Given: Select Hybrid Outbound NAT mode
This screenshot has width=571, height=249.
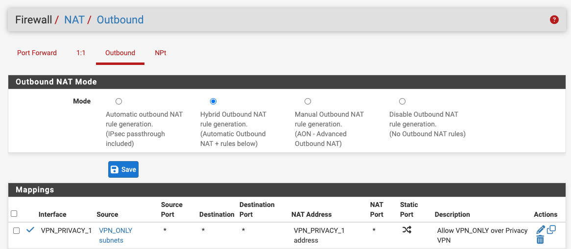Looking at the screenshot, I should click(214, 101).
